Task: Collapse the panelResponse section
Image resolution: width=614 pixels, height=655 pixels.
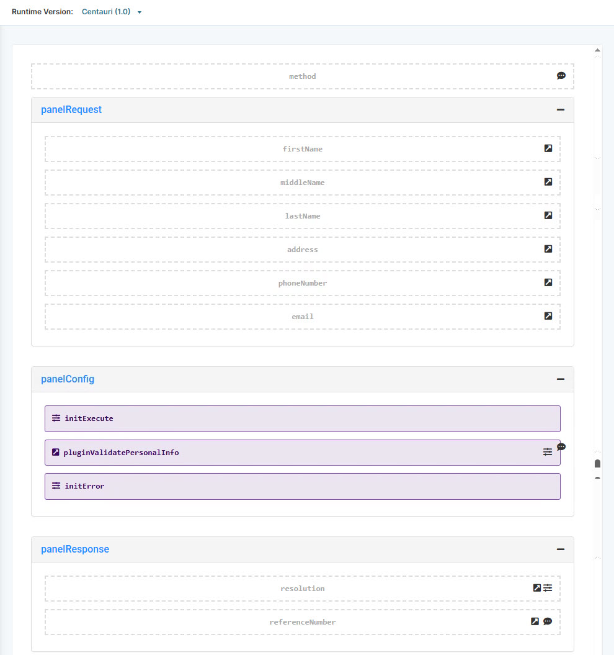Action: pyautogui.click(x=561, y=549)
